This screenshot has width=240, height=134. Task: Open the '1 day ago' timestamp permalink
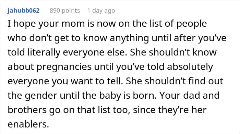point(101,11)
